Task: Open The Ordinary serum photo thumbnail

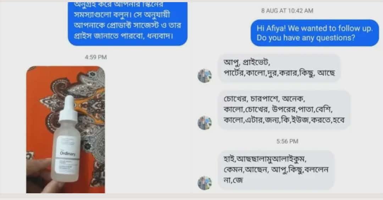Action: (66, 130)
